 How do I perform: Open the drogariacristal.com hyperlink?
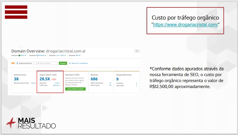pos(186,24)
